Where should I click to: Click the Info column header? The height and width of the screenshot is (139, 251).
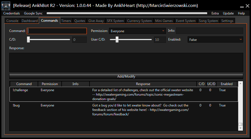(x=75, y=84)
